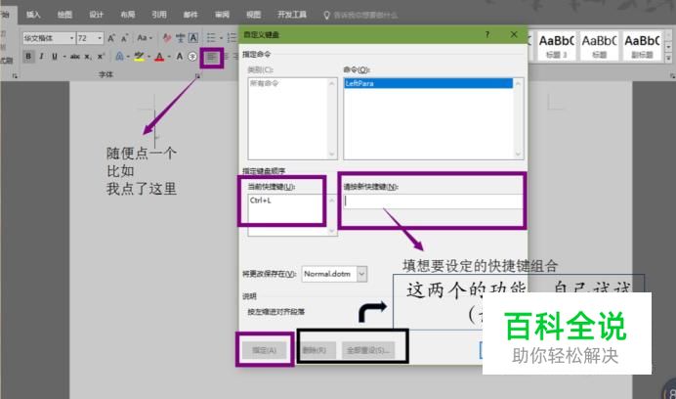Open the 布局 ribbon tab
The width and height of the screenshot is (676, 399).
pyautogui.click(x=128, y=15)
